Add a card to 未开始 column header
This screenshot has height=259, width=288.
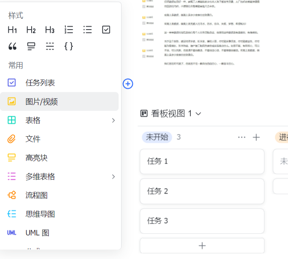coord(256,137)
